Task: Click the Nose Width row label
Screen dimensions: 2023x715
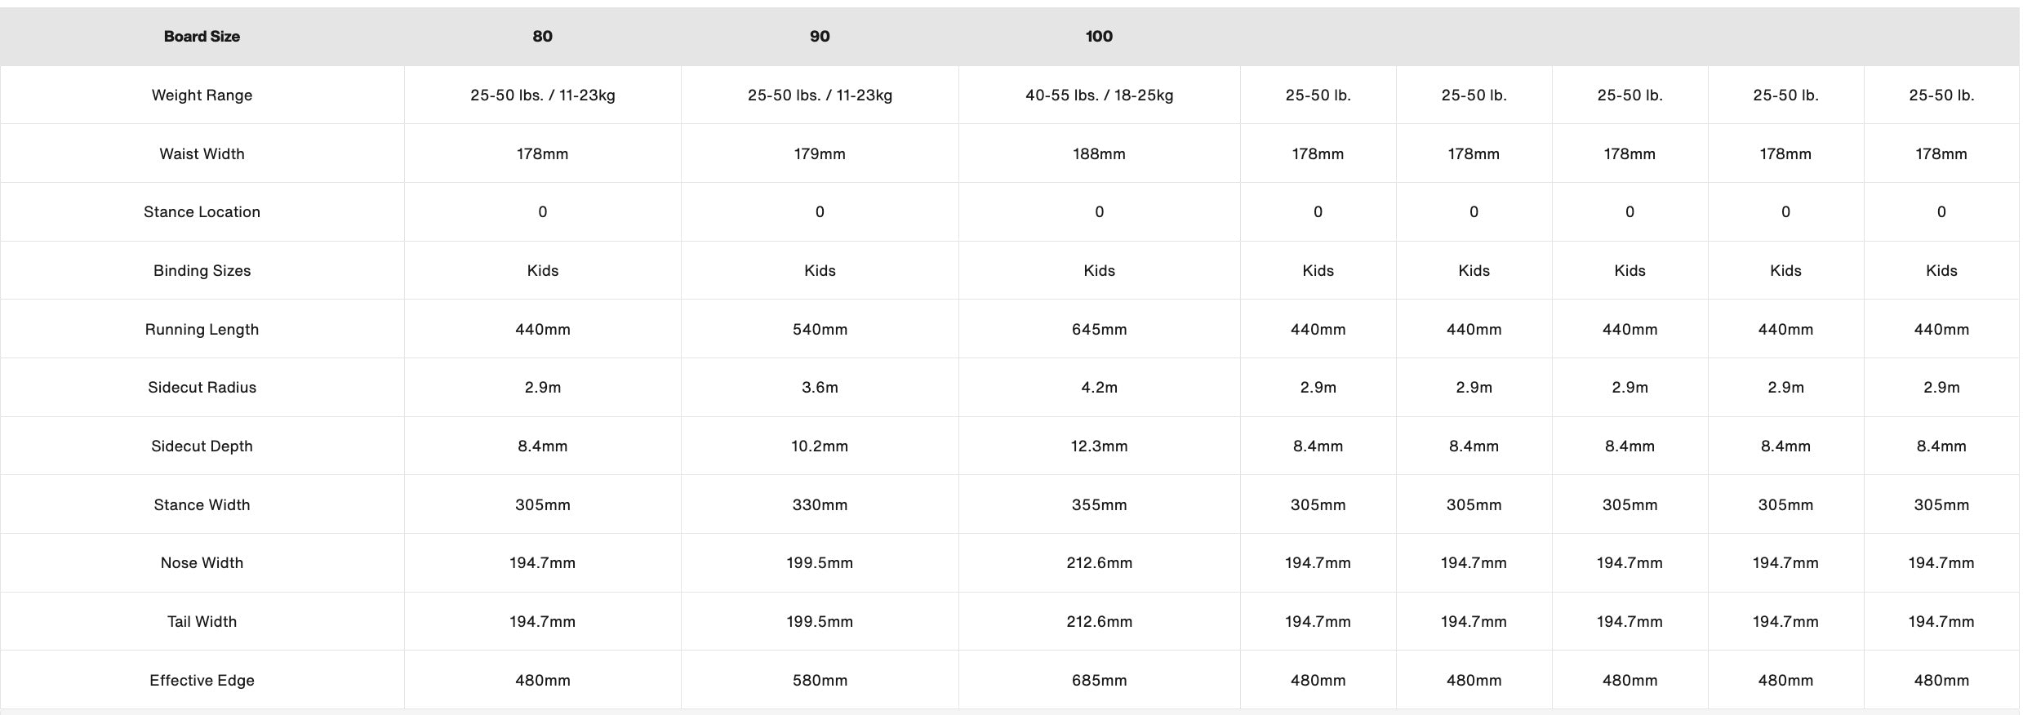Action: tap(202, 563)
